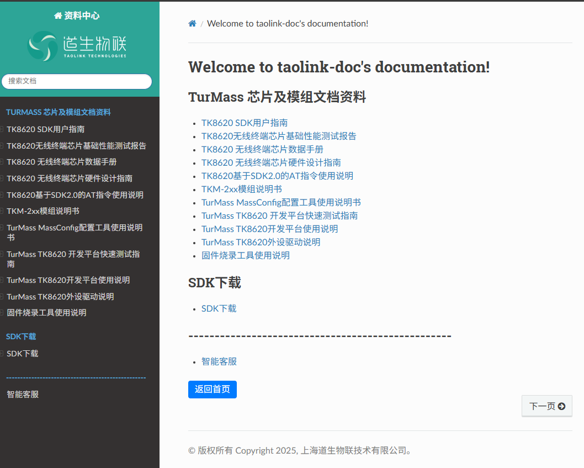Click TurMass TK8620 开发平台快速测试指南 link in main list
This screenshot has width=584, height=468.
[279, 215]
